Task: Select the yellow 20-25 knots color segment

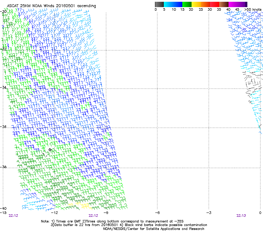Action: tap(196, 4)
